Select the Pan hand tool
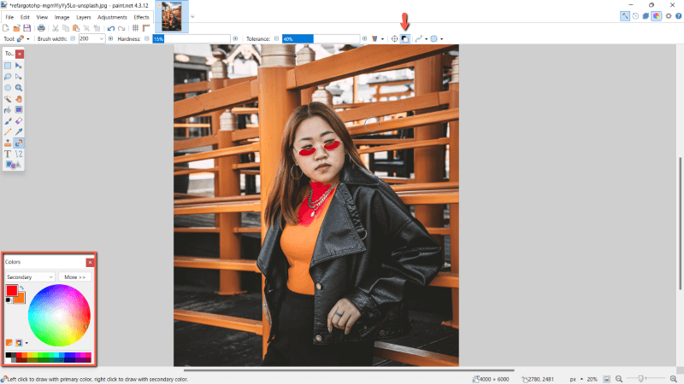This screenshot has width=684, height=384. pyautogui.click(x=19, y=99)
